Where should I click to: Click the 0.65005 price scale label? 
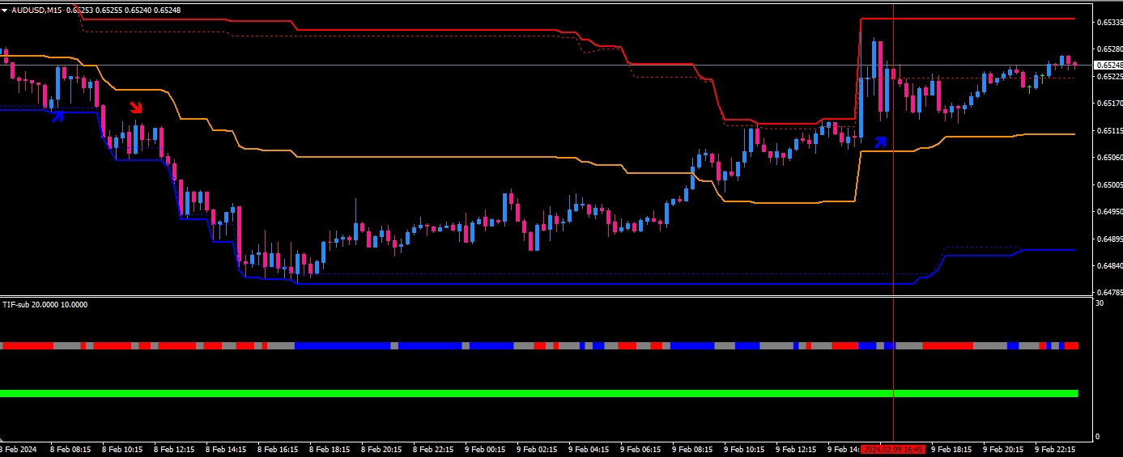1108,184
